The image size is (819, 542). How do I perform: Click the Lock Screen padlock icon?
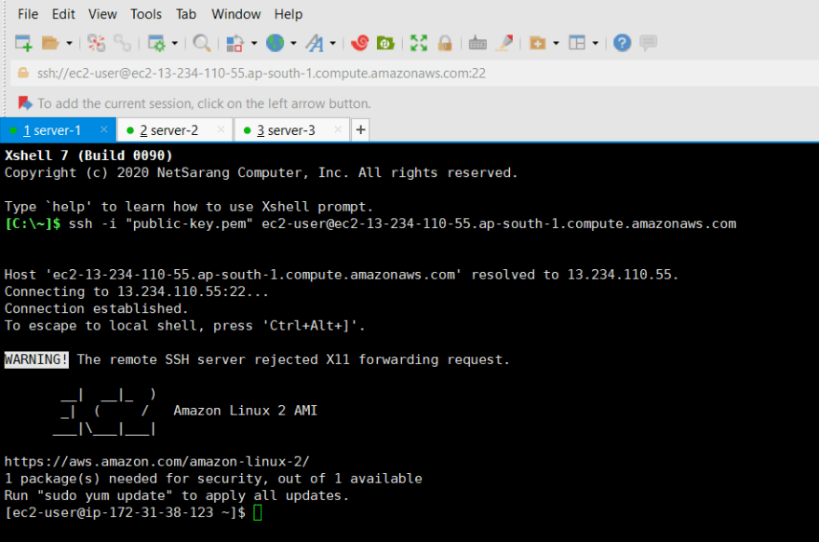click(x=445, y=43)
